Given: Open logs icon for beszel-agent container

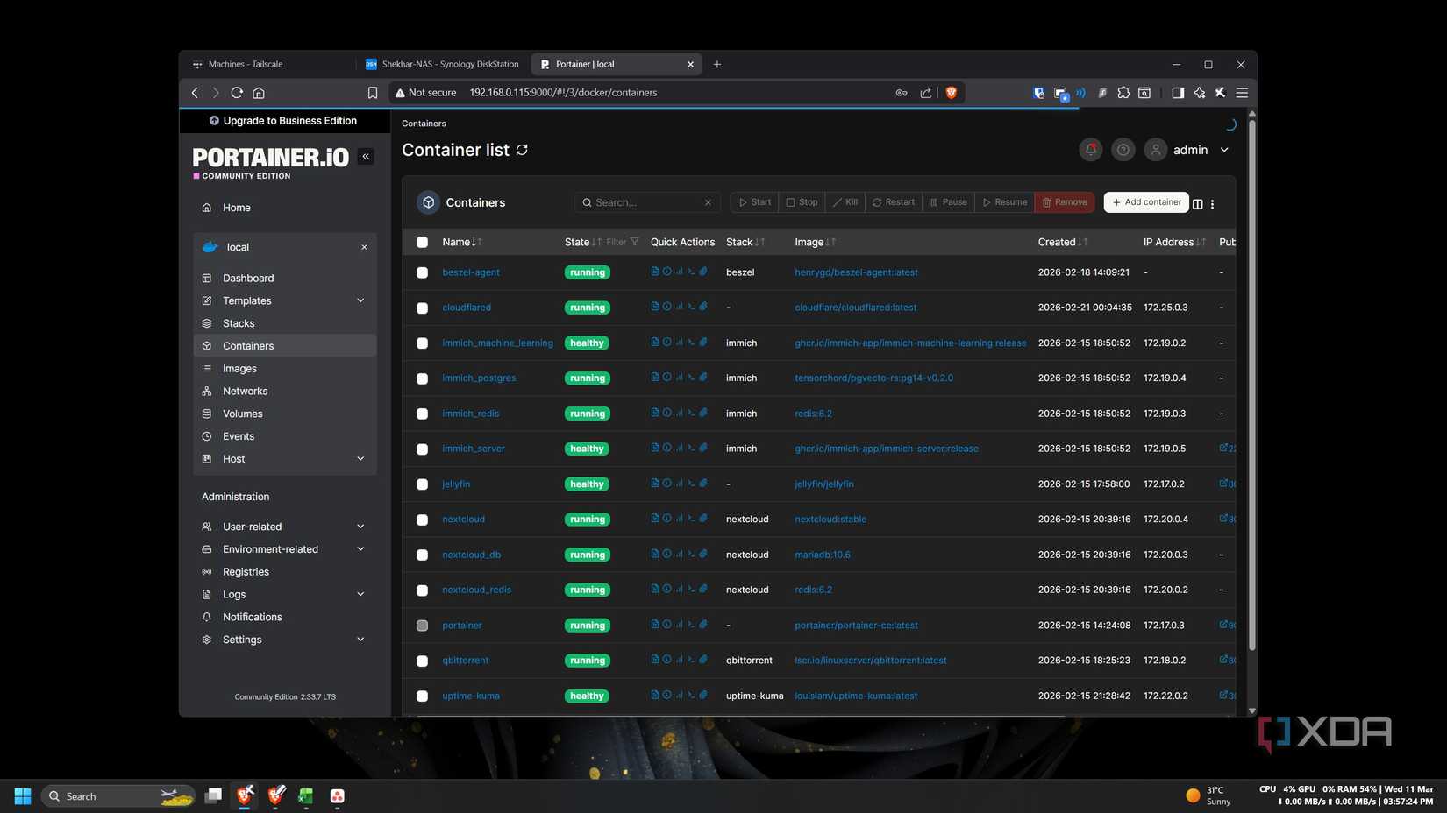Looking at the screenshot, I should click(x=654, y=272).
